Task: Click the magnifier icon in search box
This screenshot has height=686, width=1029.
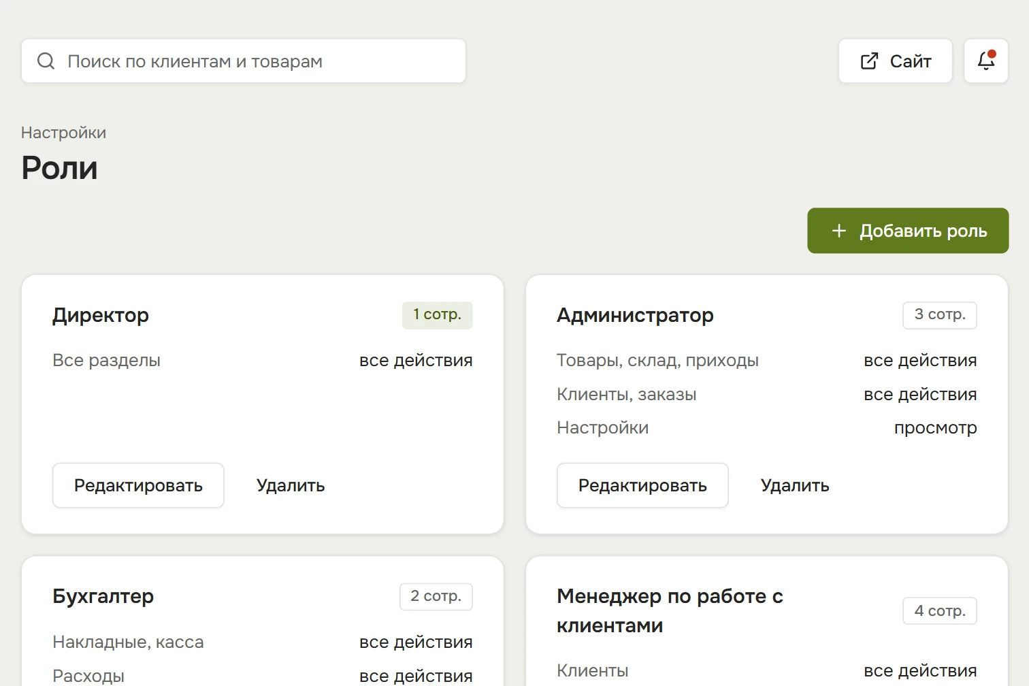Action: [46, 61]
